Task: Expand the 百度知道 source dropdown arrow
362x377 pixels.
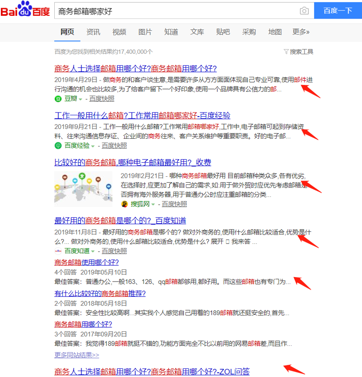Action: tap(93, 251)
